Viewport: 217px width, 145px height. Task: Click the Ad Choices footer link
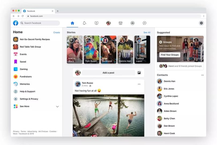coord(43,131)
